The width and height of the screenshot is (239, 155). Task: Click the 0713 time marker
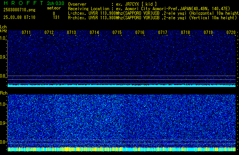[71, 33]
